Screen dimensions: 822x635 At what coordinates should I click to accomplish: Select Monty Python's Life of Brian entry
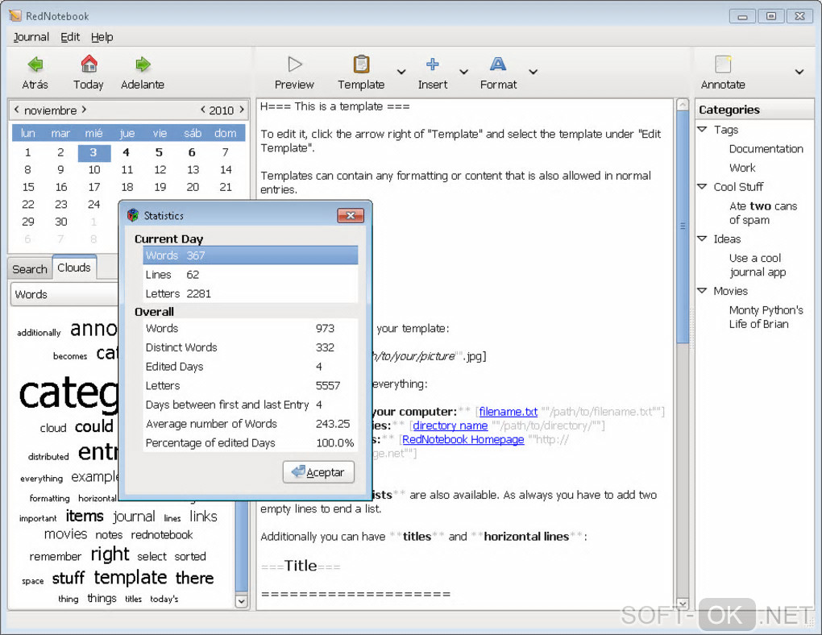pyautogui.click(x=766, y=317)
